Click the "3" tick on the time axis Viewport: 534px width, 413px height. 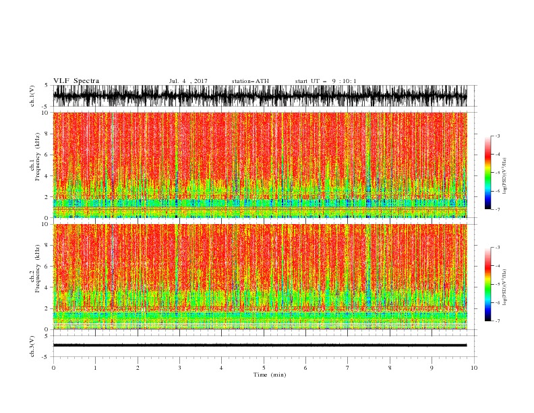pos(179,368)
